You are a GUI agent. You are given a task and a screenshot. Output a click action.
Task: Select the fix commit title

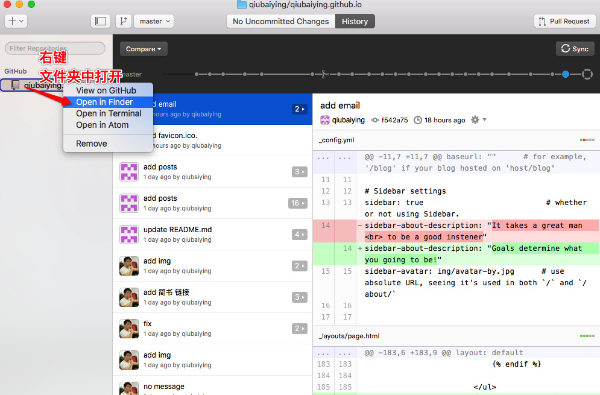click(x=148, y=324)
